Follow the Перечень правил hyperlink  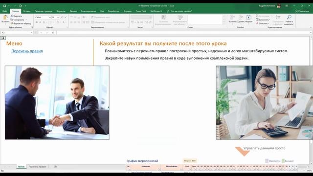(27, 51)
